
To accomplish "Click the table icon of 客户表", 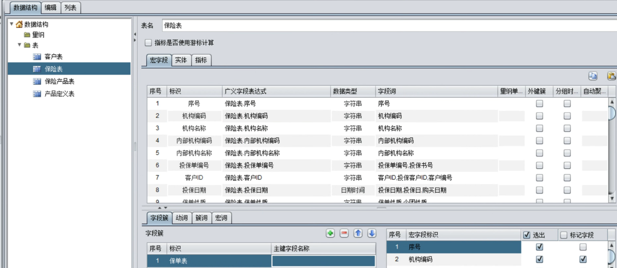I will [x=37, y=57].
